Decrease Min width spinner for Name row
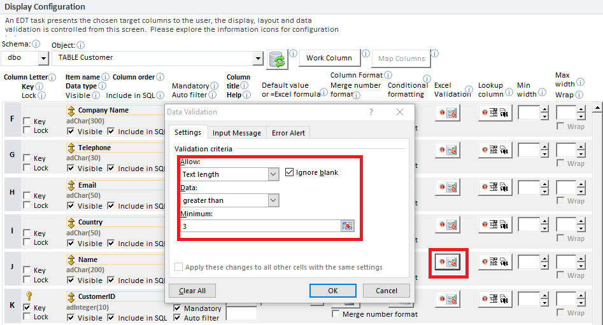Screen dimensions: 603x325 544,266
